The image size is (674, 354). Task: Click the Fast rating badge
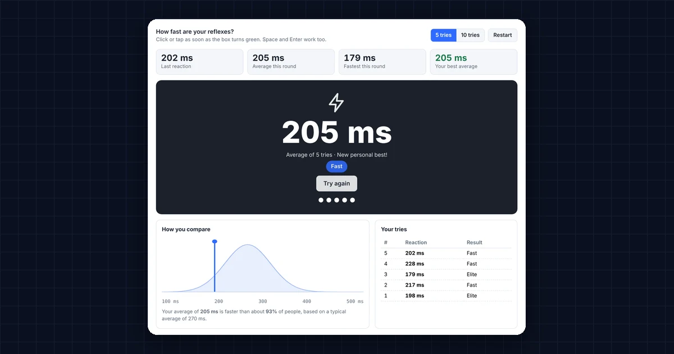[336, 166]
